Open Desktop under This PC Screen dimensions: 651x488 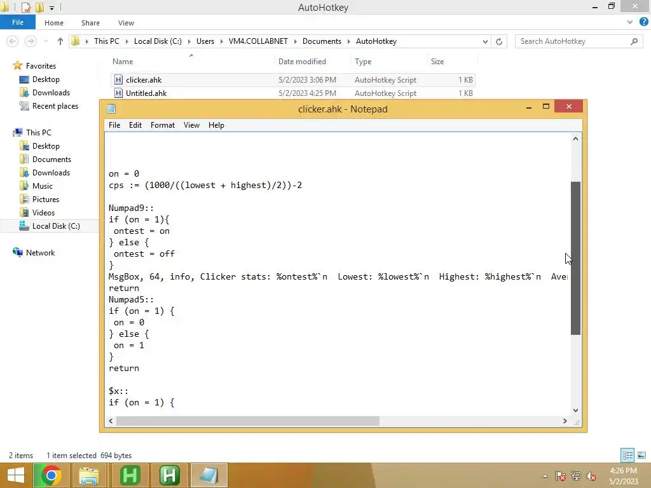point(46,146)
